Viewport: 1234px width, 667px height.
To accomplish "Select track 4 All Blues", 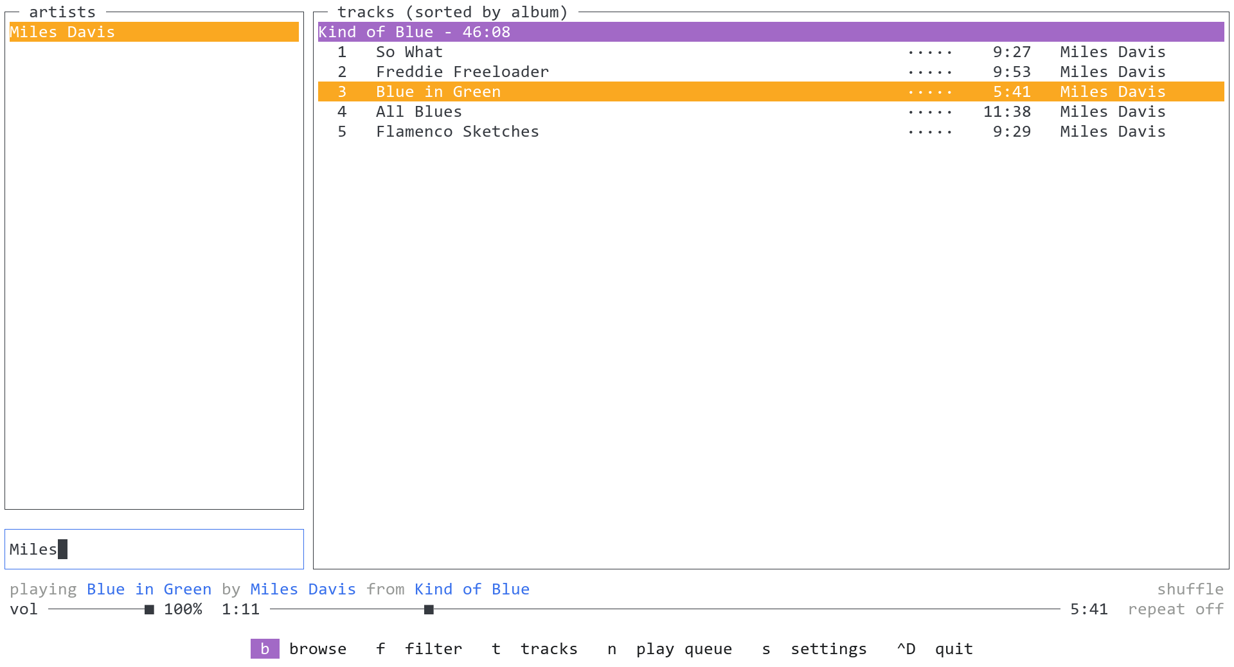I will pos(418,112).
